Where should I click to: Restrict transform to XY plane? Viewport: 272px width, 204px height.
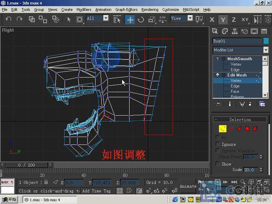pyautogui.click(x=245, y=20)
